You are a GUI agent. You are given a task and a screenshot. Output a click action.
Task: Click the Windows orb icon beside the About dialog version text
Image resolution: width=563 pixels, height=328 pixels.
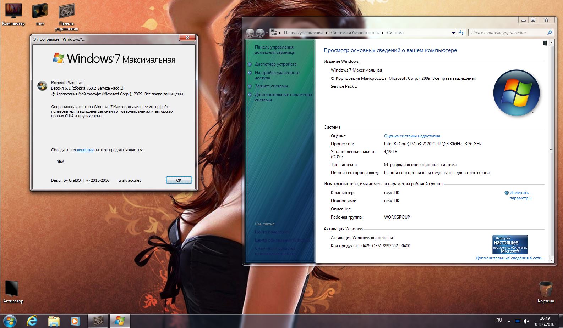click(x=42, y=86)
